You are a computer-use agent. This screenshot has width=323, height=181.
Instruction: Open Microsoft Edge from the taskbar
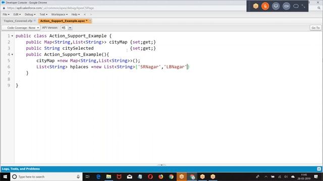click(x=98, y=176)
